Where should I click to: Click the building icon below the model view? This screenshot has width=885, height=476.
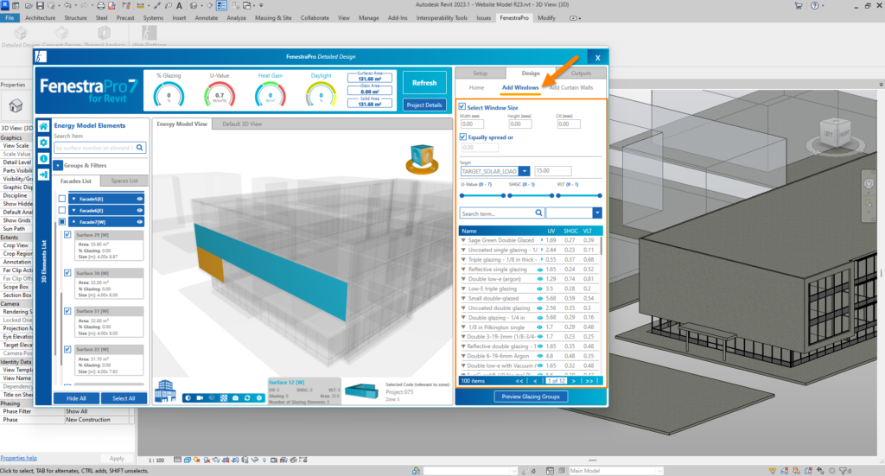pos(165,390)
